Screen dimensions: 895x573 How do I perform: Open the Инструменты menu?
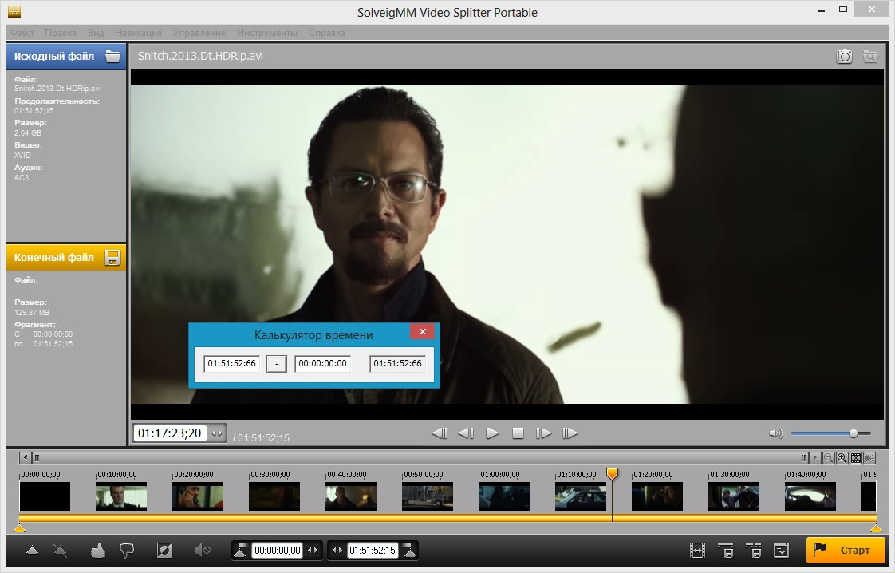click(x=267, y=33)
